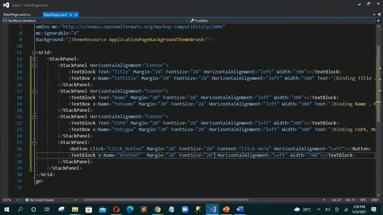Screen dimensions: 383x215
Task: Open the Windows Start menu
Action: 7,210
